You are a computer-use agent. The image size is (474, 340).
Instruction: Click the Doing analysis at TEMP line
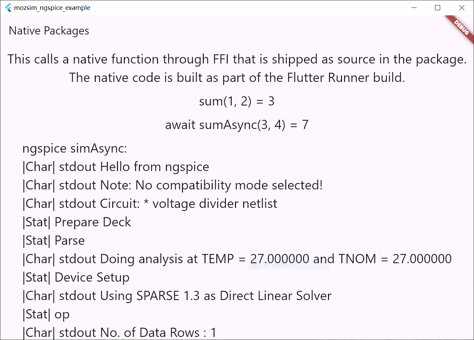[x=237, y=259]
